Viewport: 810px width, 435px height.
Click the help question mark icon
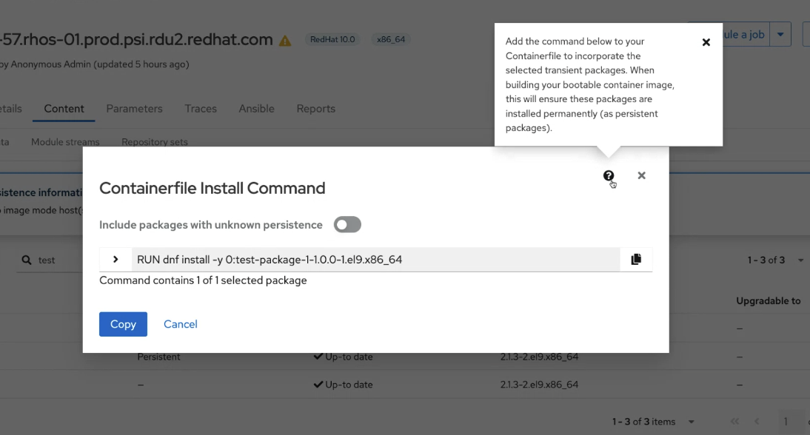point(609,175)
